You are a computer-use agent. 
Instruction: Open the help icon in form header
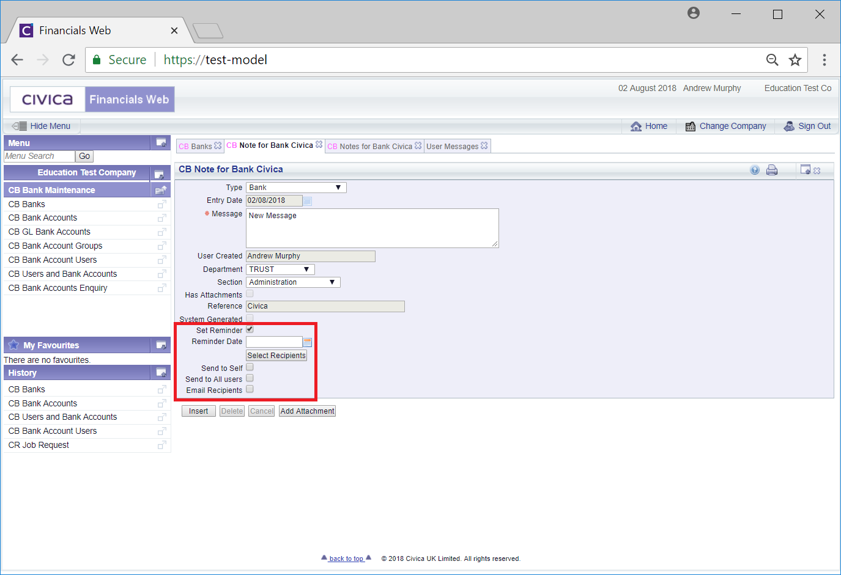pos(755,170)
